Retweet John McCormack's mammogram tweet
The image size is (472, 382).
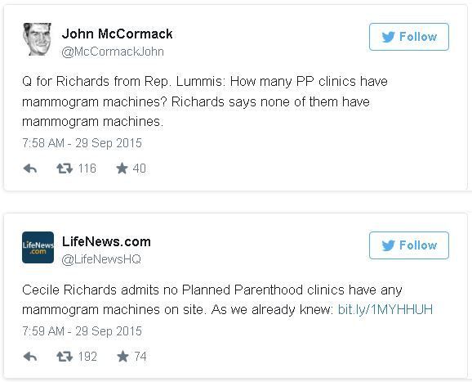tap(65, 169)
